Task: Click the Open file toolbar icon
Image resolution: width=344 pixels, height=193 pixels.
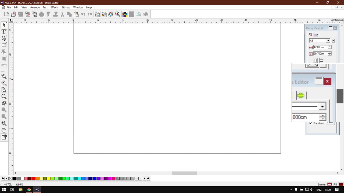Action: [13, 14]
